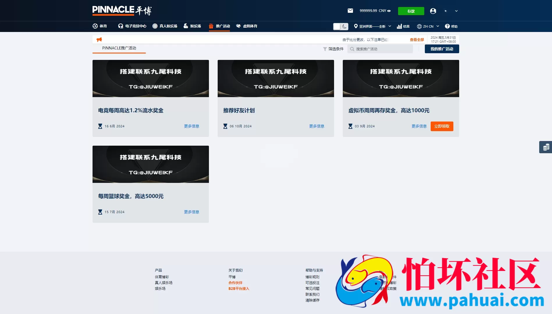Open banner image of 推荐好友计划 card
The image size is (552, 314).
click(x=276, y=78)
